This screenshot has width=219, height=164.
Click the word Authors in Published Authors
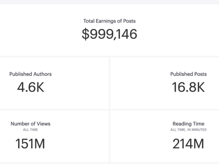tap(42, 74)
